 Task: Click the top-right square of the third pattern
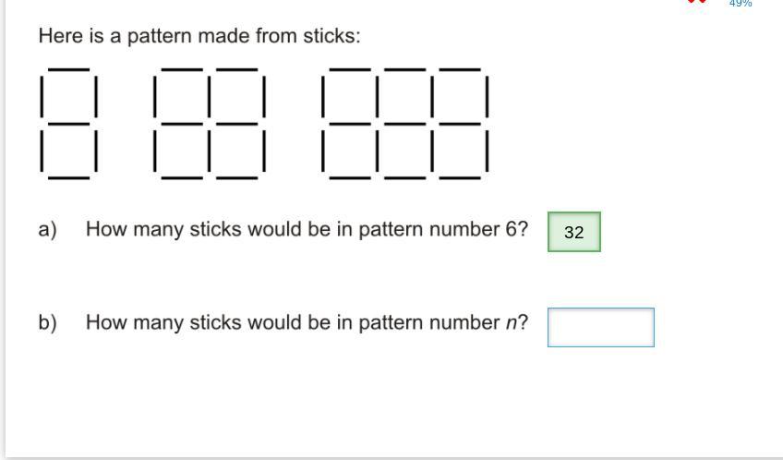pos(460,96)
